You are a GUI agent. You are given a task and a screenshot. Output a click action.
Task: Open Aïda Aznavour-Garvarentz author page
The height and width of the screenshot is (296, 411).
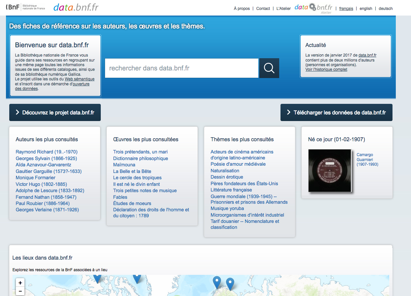43,165
